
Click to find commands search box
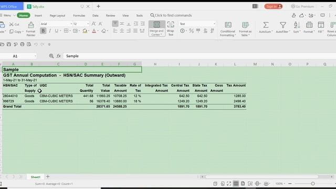[x=171, y=15]
